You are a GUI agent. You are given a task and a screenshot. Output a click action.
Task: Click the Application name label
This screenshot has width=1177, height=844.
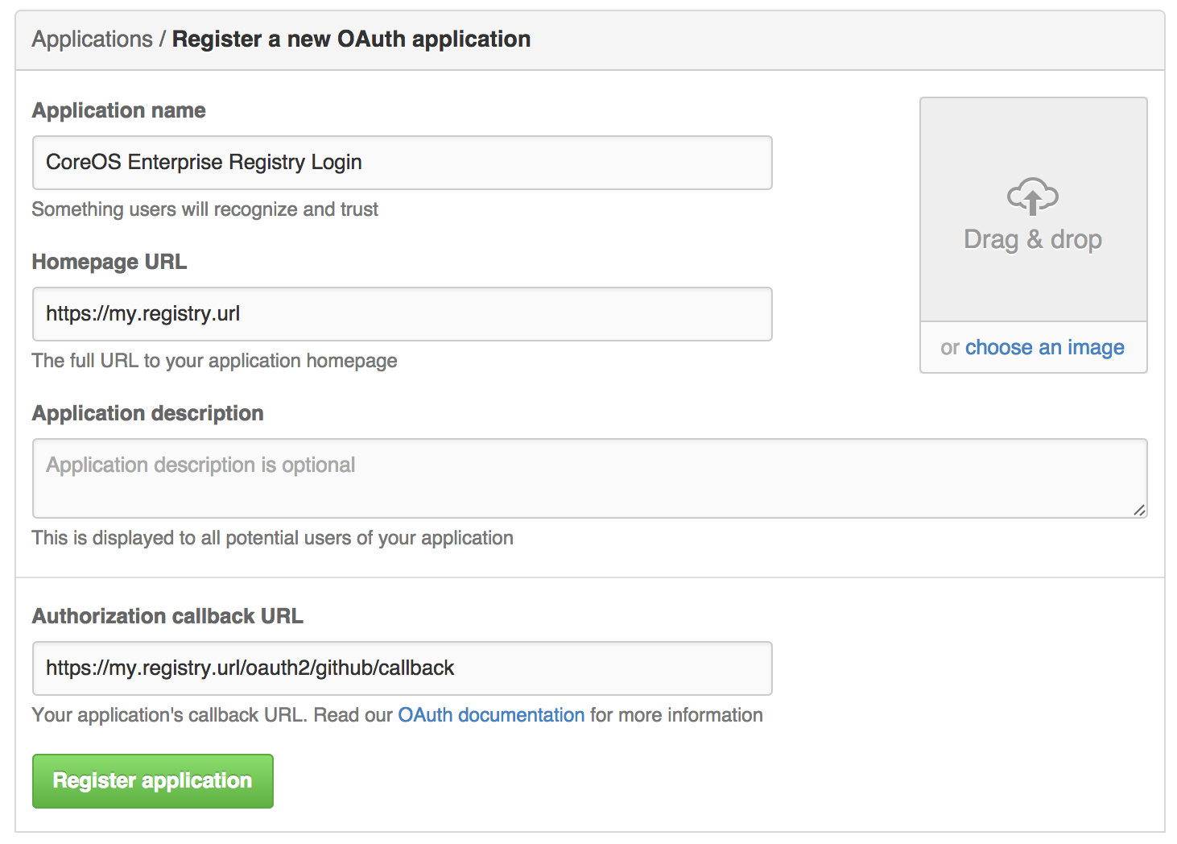118,110
